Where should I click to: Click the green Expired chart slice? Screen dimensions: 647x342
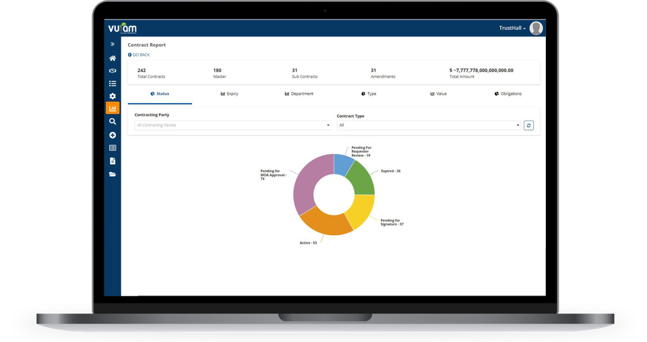tap(361, 179)
